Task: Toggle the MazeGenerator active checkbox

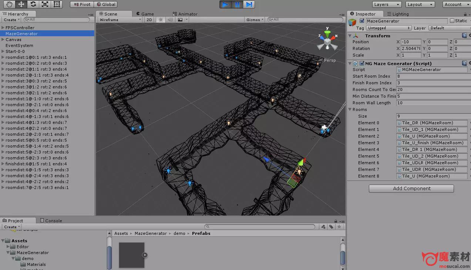Action: click(x=362, y=21)
